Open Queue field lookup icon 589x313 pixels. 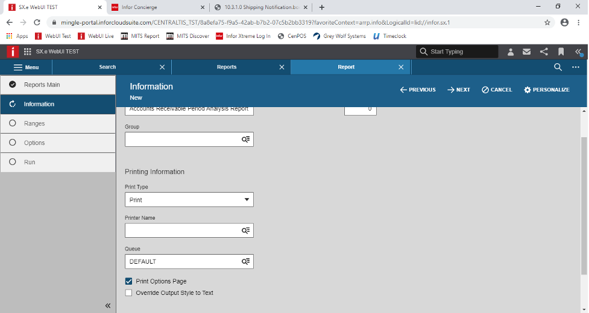pyautogui.click(x=245, y=261)
